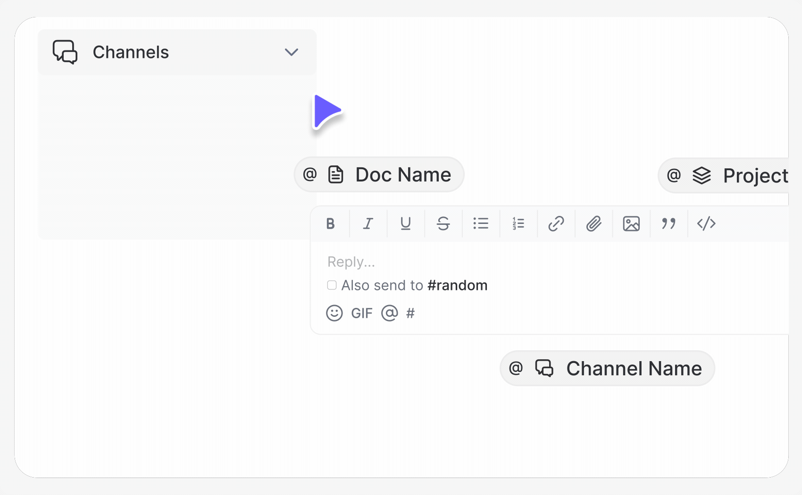The height and width of the screenshot is (495, 802).
Task: Expand the Channels dropdown chevron
Action: point(292,52)
